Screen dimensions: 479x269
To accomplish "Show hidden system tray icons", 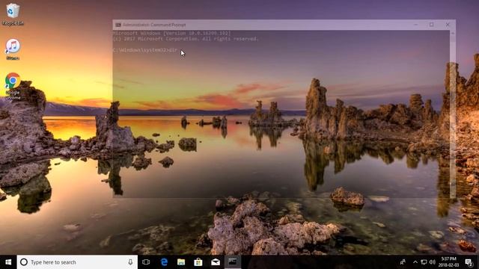I will click(x=415, y=262).
